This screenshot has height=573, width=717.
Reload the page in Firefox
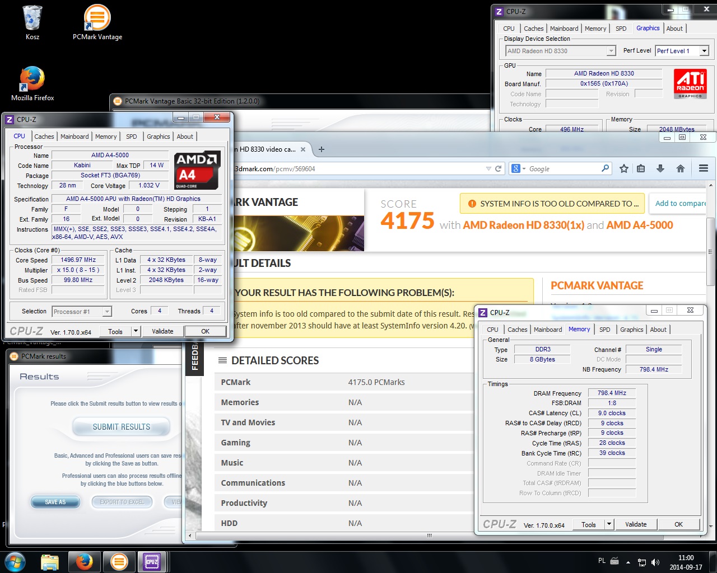tap(498, 168)
